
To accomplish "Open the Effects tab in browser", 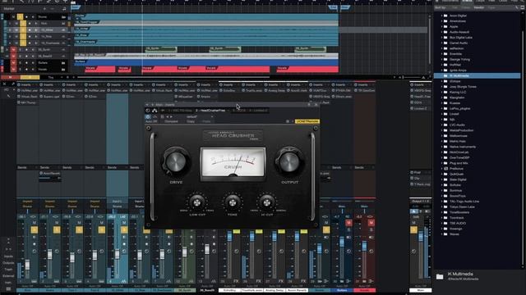I will [468, 2].
